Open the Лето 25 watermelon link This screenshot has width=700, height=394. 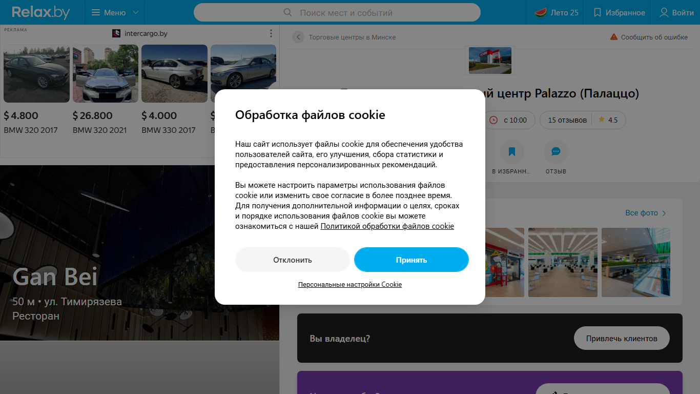[x=557, y=12]
